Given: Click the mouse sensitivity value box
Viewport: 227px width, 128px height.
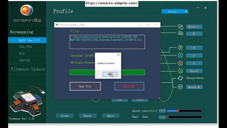Looking at the screenshot, I should (x=162, y=111).
